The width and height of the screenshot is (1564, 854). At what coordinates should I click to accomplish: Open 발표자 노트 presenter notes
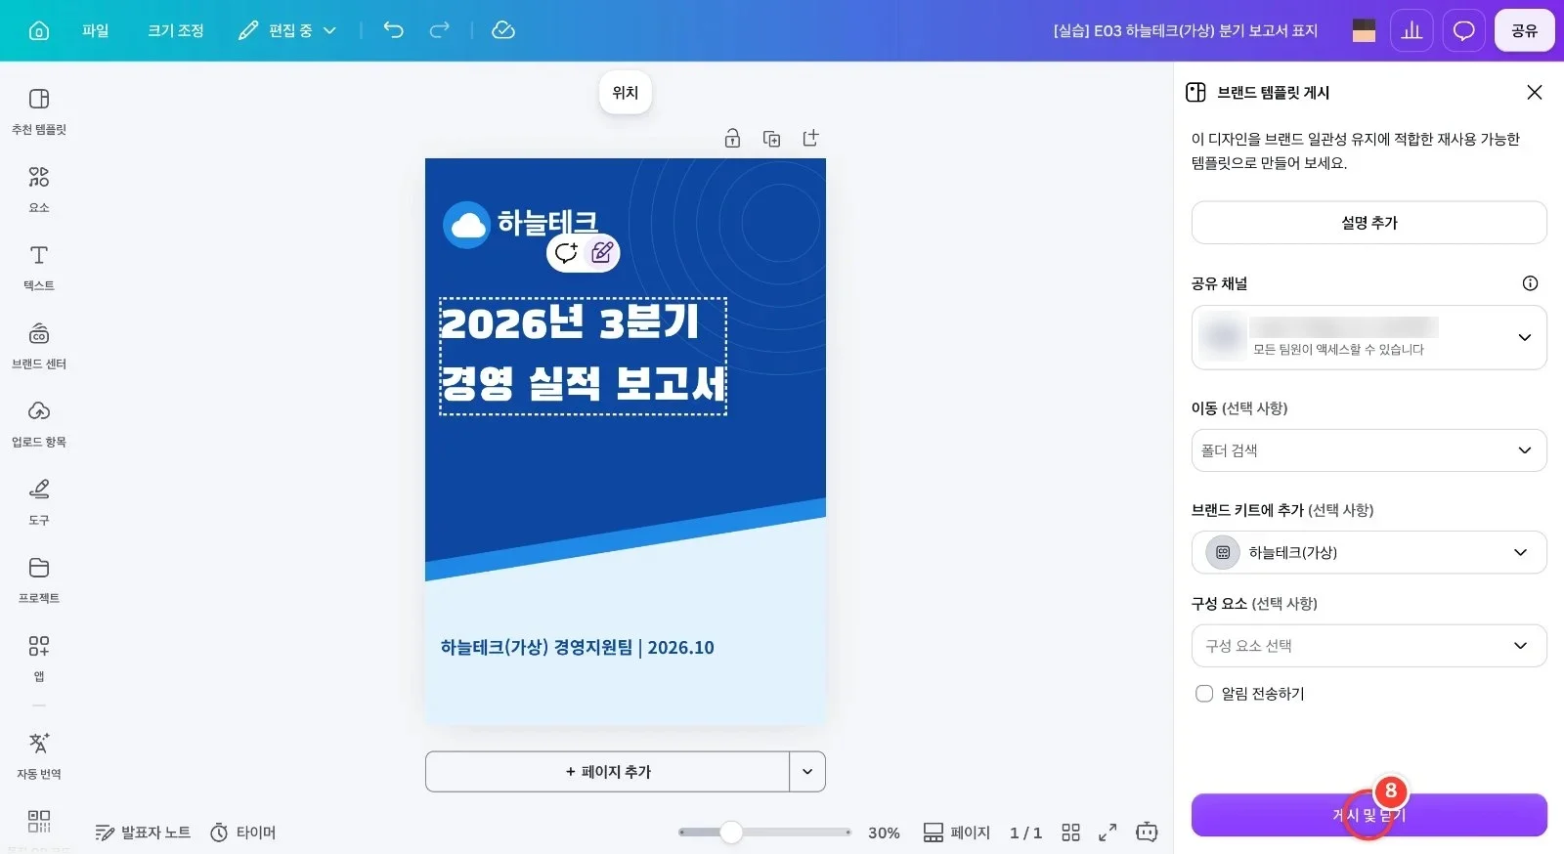pos(143,833)
